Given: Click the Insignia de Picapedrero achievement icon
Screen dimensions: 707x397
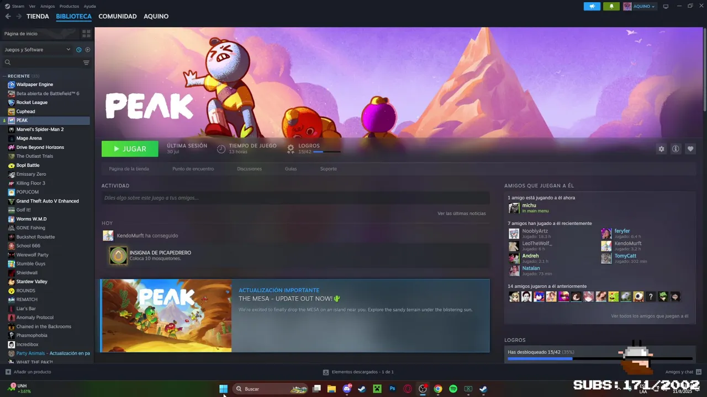Looking at the screenshot, I should point(118,255).
